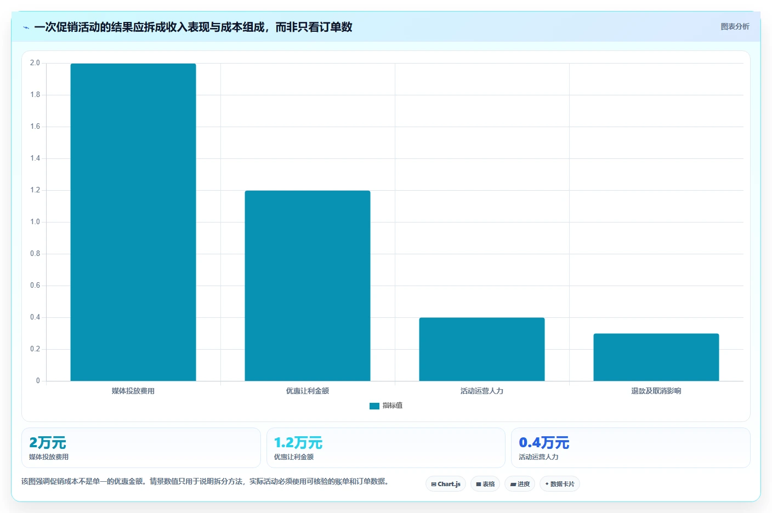Click the 退款及取消影响 bar in the chart
Viewport: 772px width, 513px height.
point(656,357)
